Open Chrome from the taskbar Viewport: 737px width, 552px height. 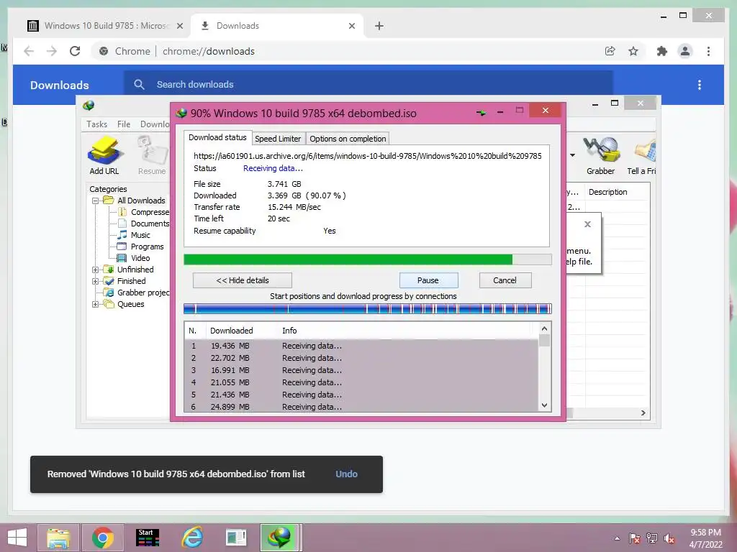pyautogui.click(x=103, y=538)
